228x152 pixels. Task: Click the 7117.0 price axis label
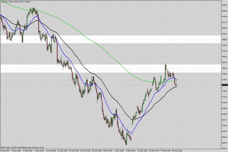point(225,97)
